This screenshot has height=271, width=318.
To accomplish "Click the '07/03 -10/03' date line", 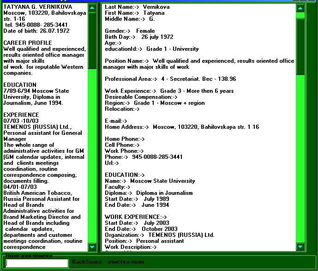I will click(21, 121).
